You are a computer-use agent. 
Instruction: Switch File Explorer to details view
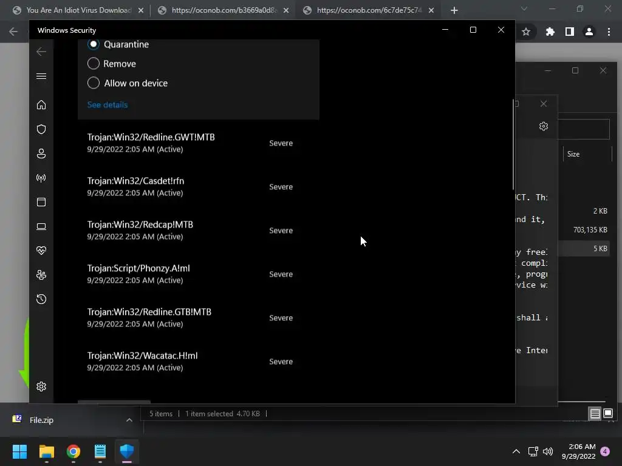click(595, 414)
